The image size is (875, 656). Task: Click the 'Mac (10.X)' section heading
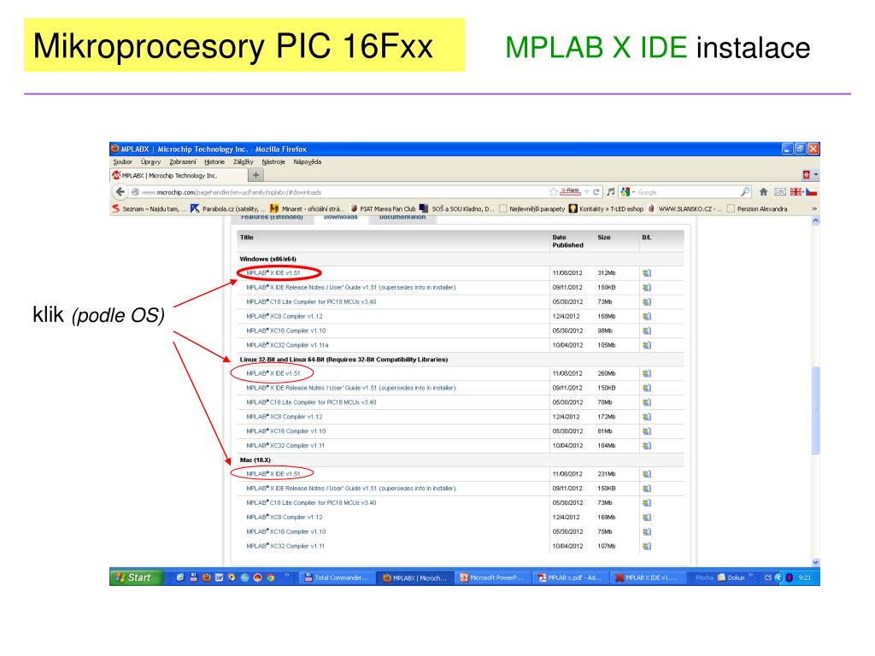click(255, 460)
